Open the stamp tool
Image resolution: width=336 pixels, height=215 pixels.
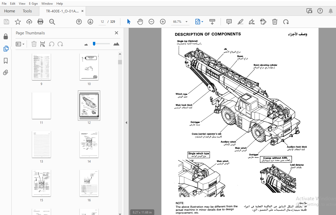pos(263,22)
